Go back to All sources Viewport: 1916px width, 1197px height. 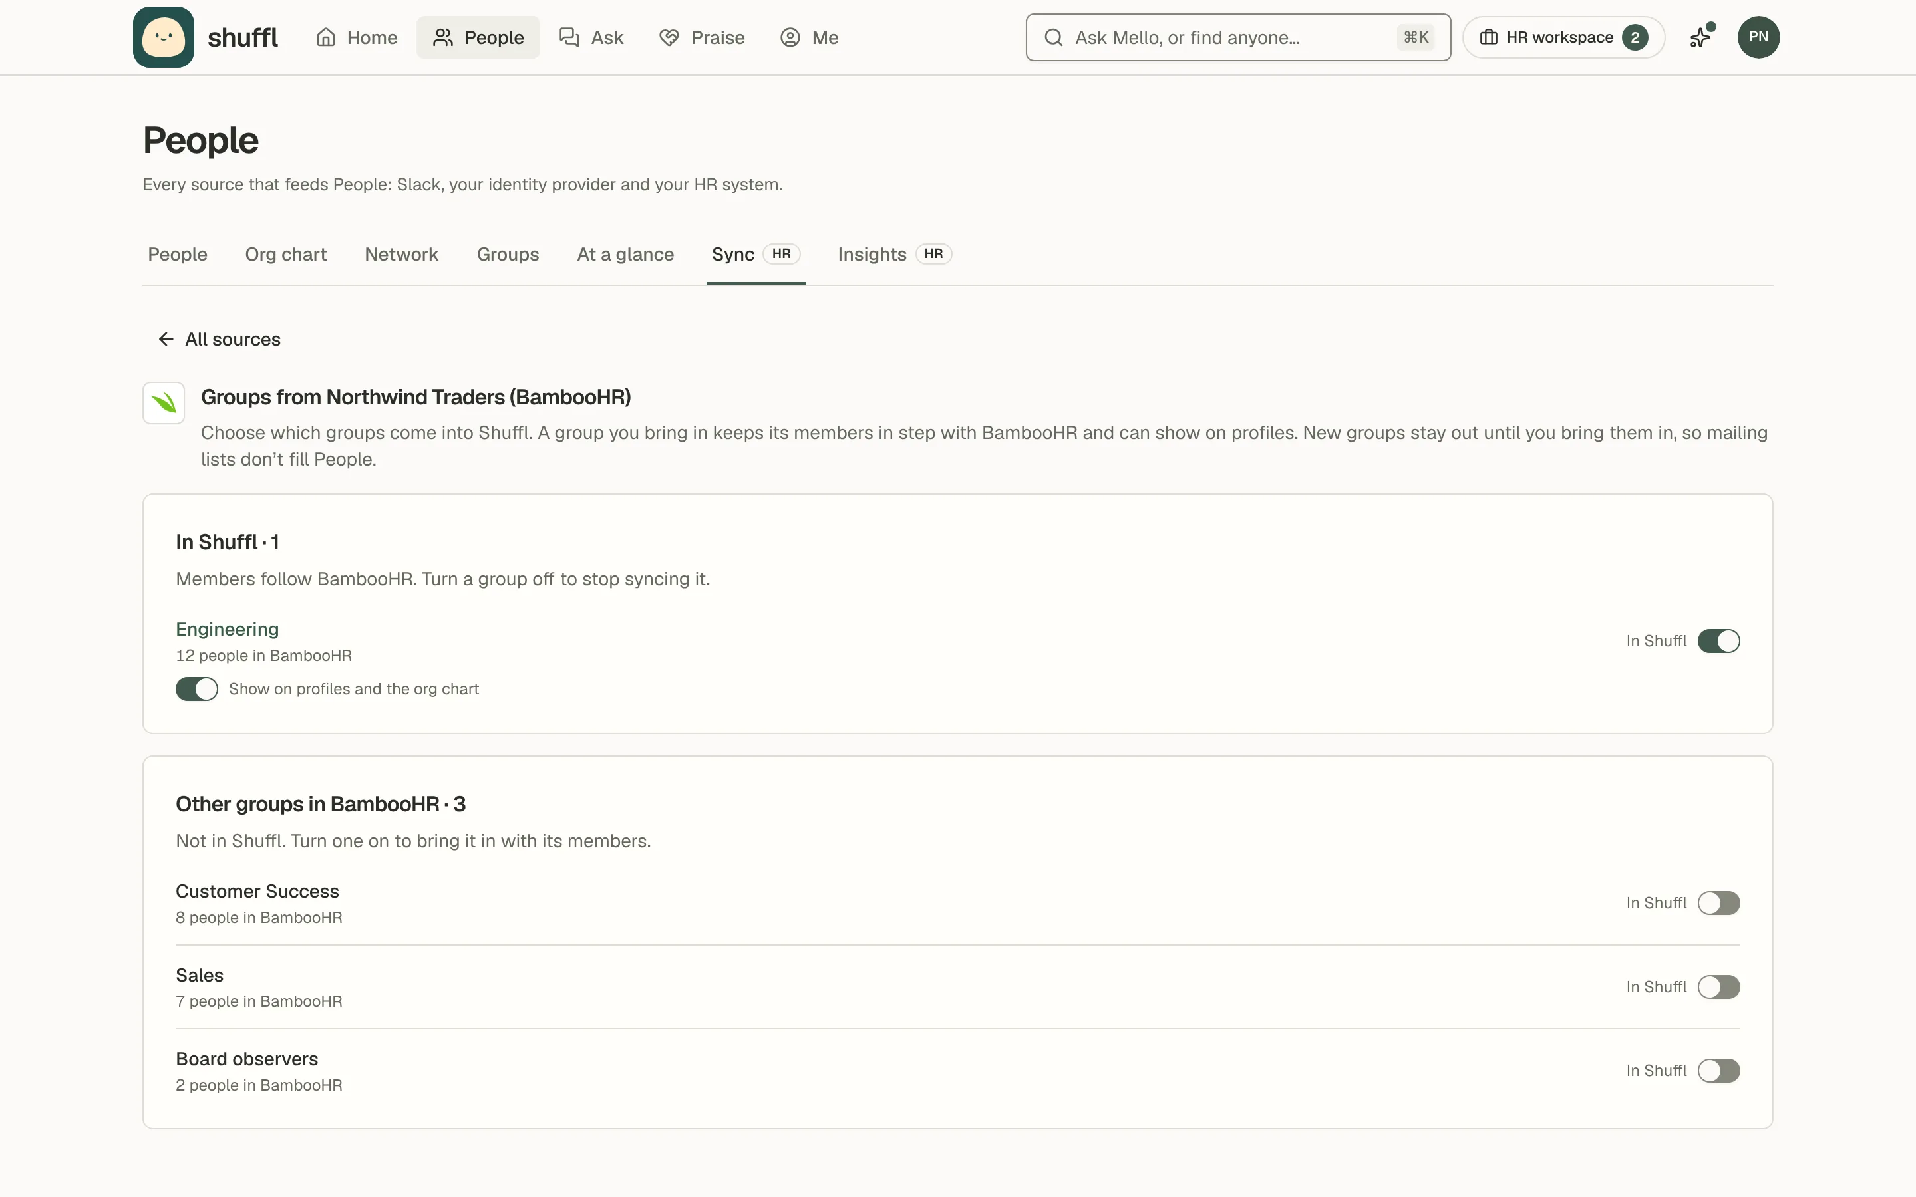pos(220,340)
